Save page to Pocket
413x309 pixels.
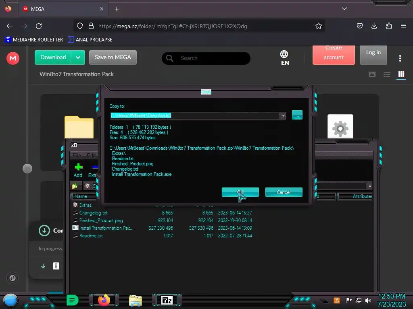[x=359, y=26]
